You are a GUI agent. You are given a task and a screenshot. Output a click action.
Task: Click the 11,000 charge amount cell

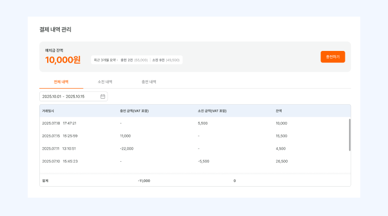click(x=125, y=136)
